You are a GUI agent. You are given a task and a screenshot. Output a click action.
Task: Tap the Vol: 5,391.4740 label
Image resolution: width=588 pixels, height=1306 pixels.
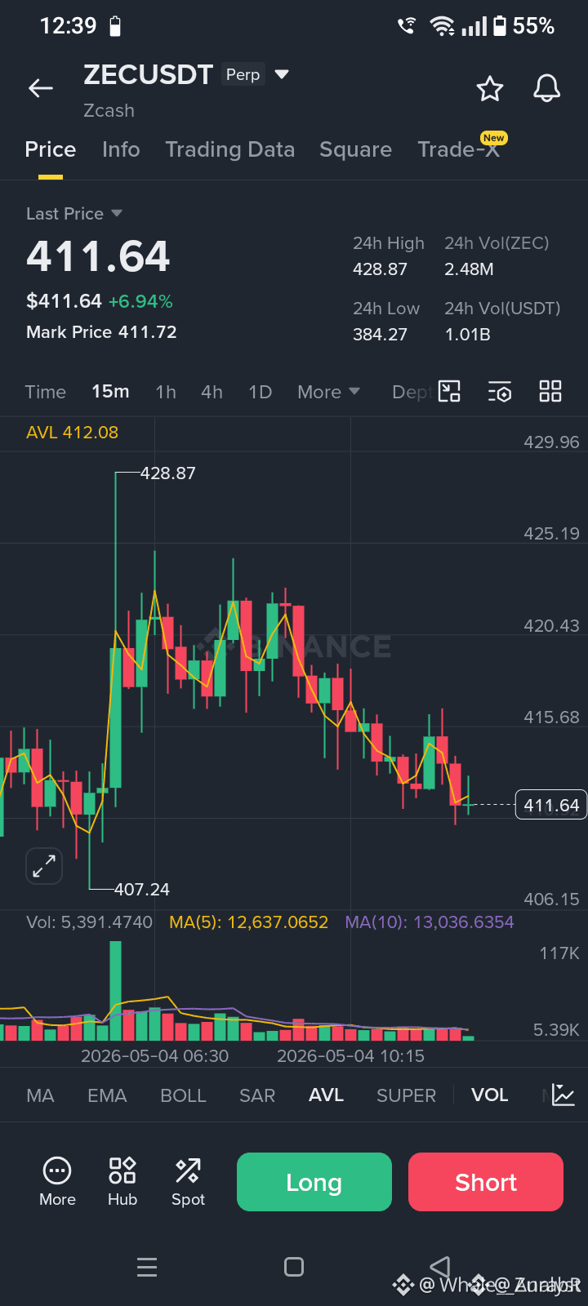click(89, 922)
